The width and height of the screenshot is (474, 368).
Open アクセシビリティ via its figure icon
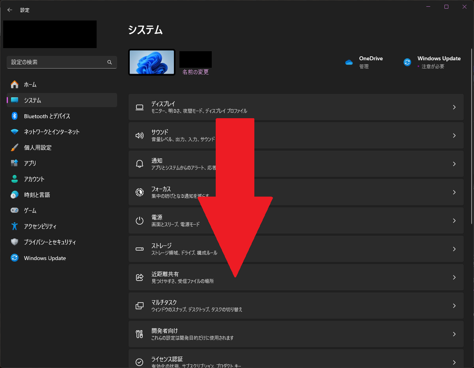15,226
